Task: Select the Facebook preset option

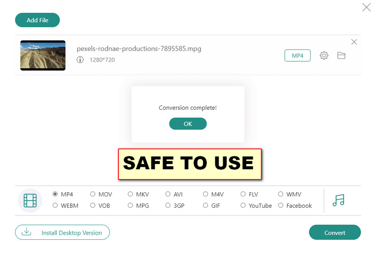Action: 281,205
